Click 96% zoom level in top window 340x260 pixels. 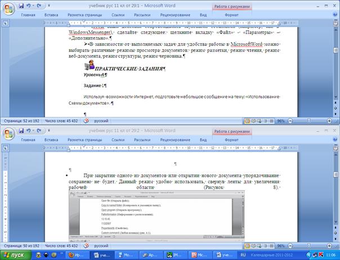click(281, 121)
